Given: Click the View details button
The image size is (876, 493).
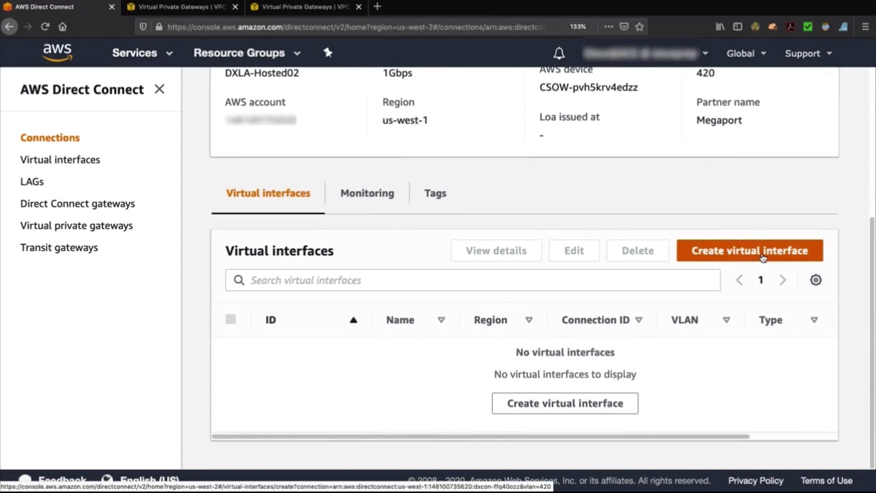Looking at the screenshot, I should (496, 251).
